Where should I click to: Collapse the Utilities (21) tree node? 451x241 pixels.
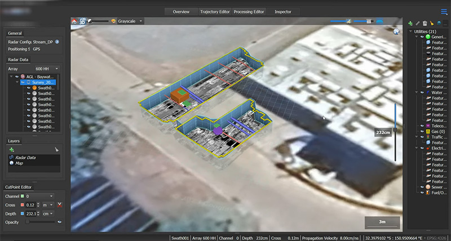[x=410, y=31]
